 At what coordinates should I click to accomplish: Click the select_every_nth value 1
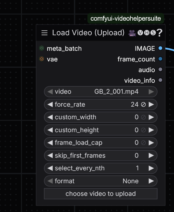click(137, 168)
